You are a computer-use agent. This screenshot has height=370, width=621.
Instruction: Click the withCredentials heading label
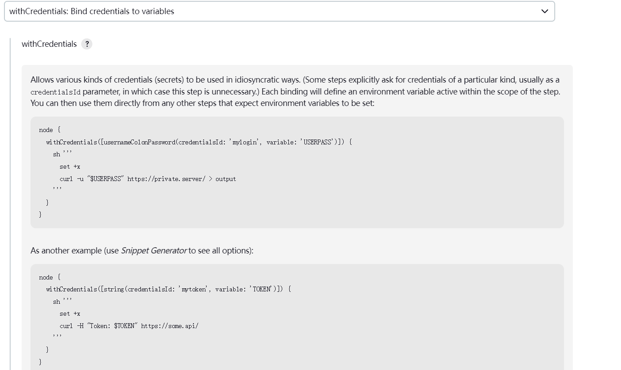click(49, 44)
